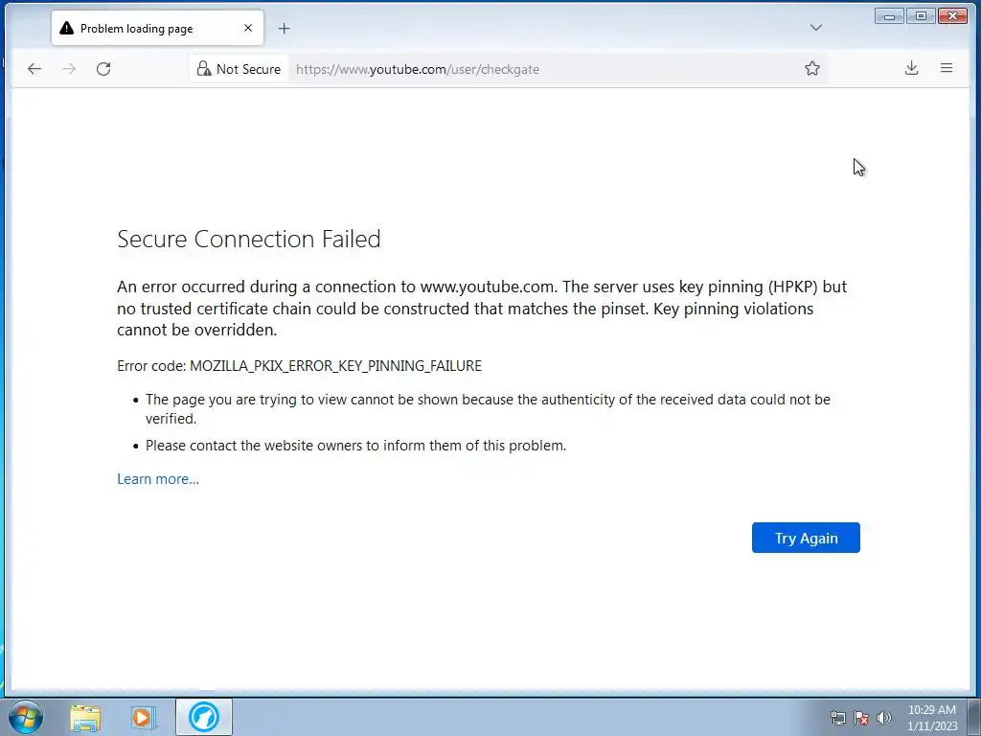The height and width of the screenshot is (736, 981).
Task: Open File Explorer from the taskbar
Action: (85, 717)
